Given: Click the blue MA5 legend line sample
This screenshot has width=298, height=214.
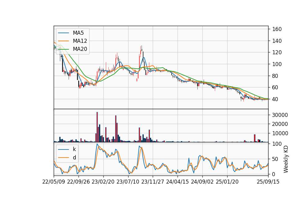Looking at the screenshot, I should (x=63, y=33).
